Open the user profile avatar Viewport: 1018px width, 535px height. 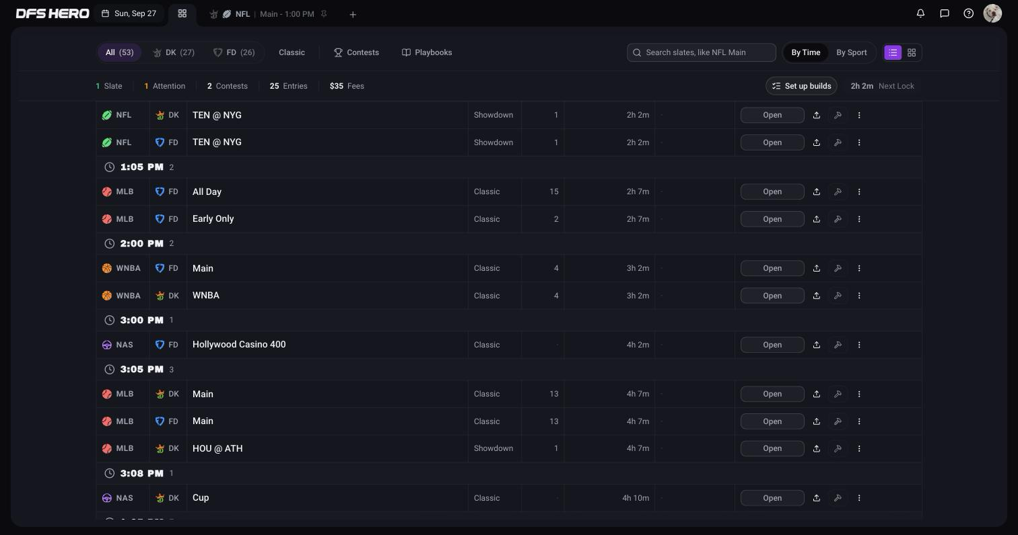[x=992, y=13]
